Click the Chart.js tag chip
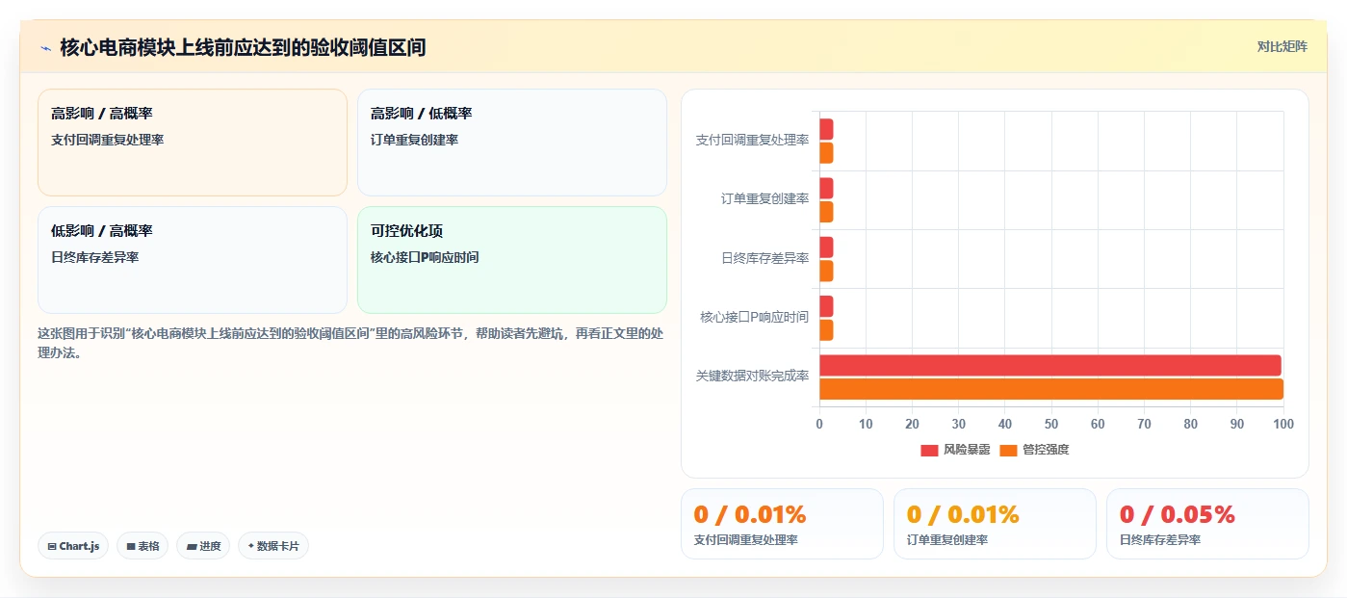 pyautogui.click(x=73, y=546)
